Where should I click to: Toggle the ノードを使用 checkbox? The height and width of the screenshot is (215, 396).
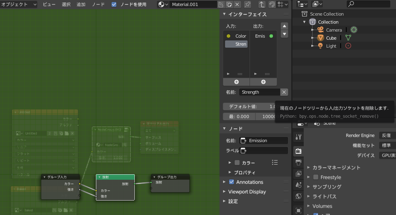click(x=114, y=4)
